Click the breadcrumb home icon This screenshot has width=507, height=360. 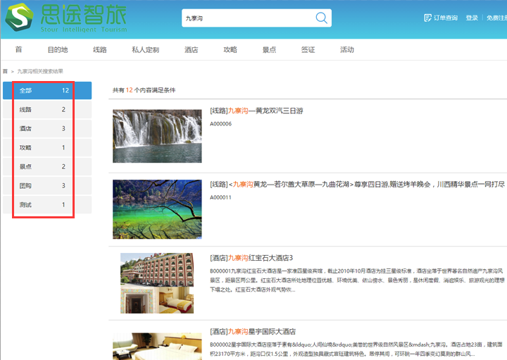5,71
